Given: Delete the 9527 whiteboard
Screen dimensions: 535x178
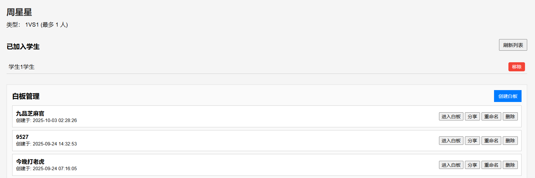Looking at the screenshot, I should (510, 141).
